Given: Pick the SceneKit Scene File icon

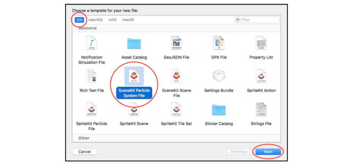Looking at the screenshot, I should 176,76.
